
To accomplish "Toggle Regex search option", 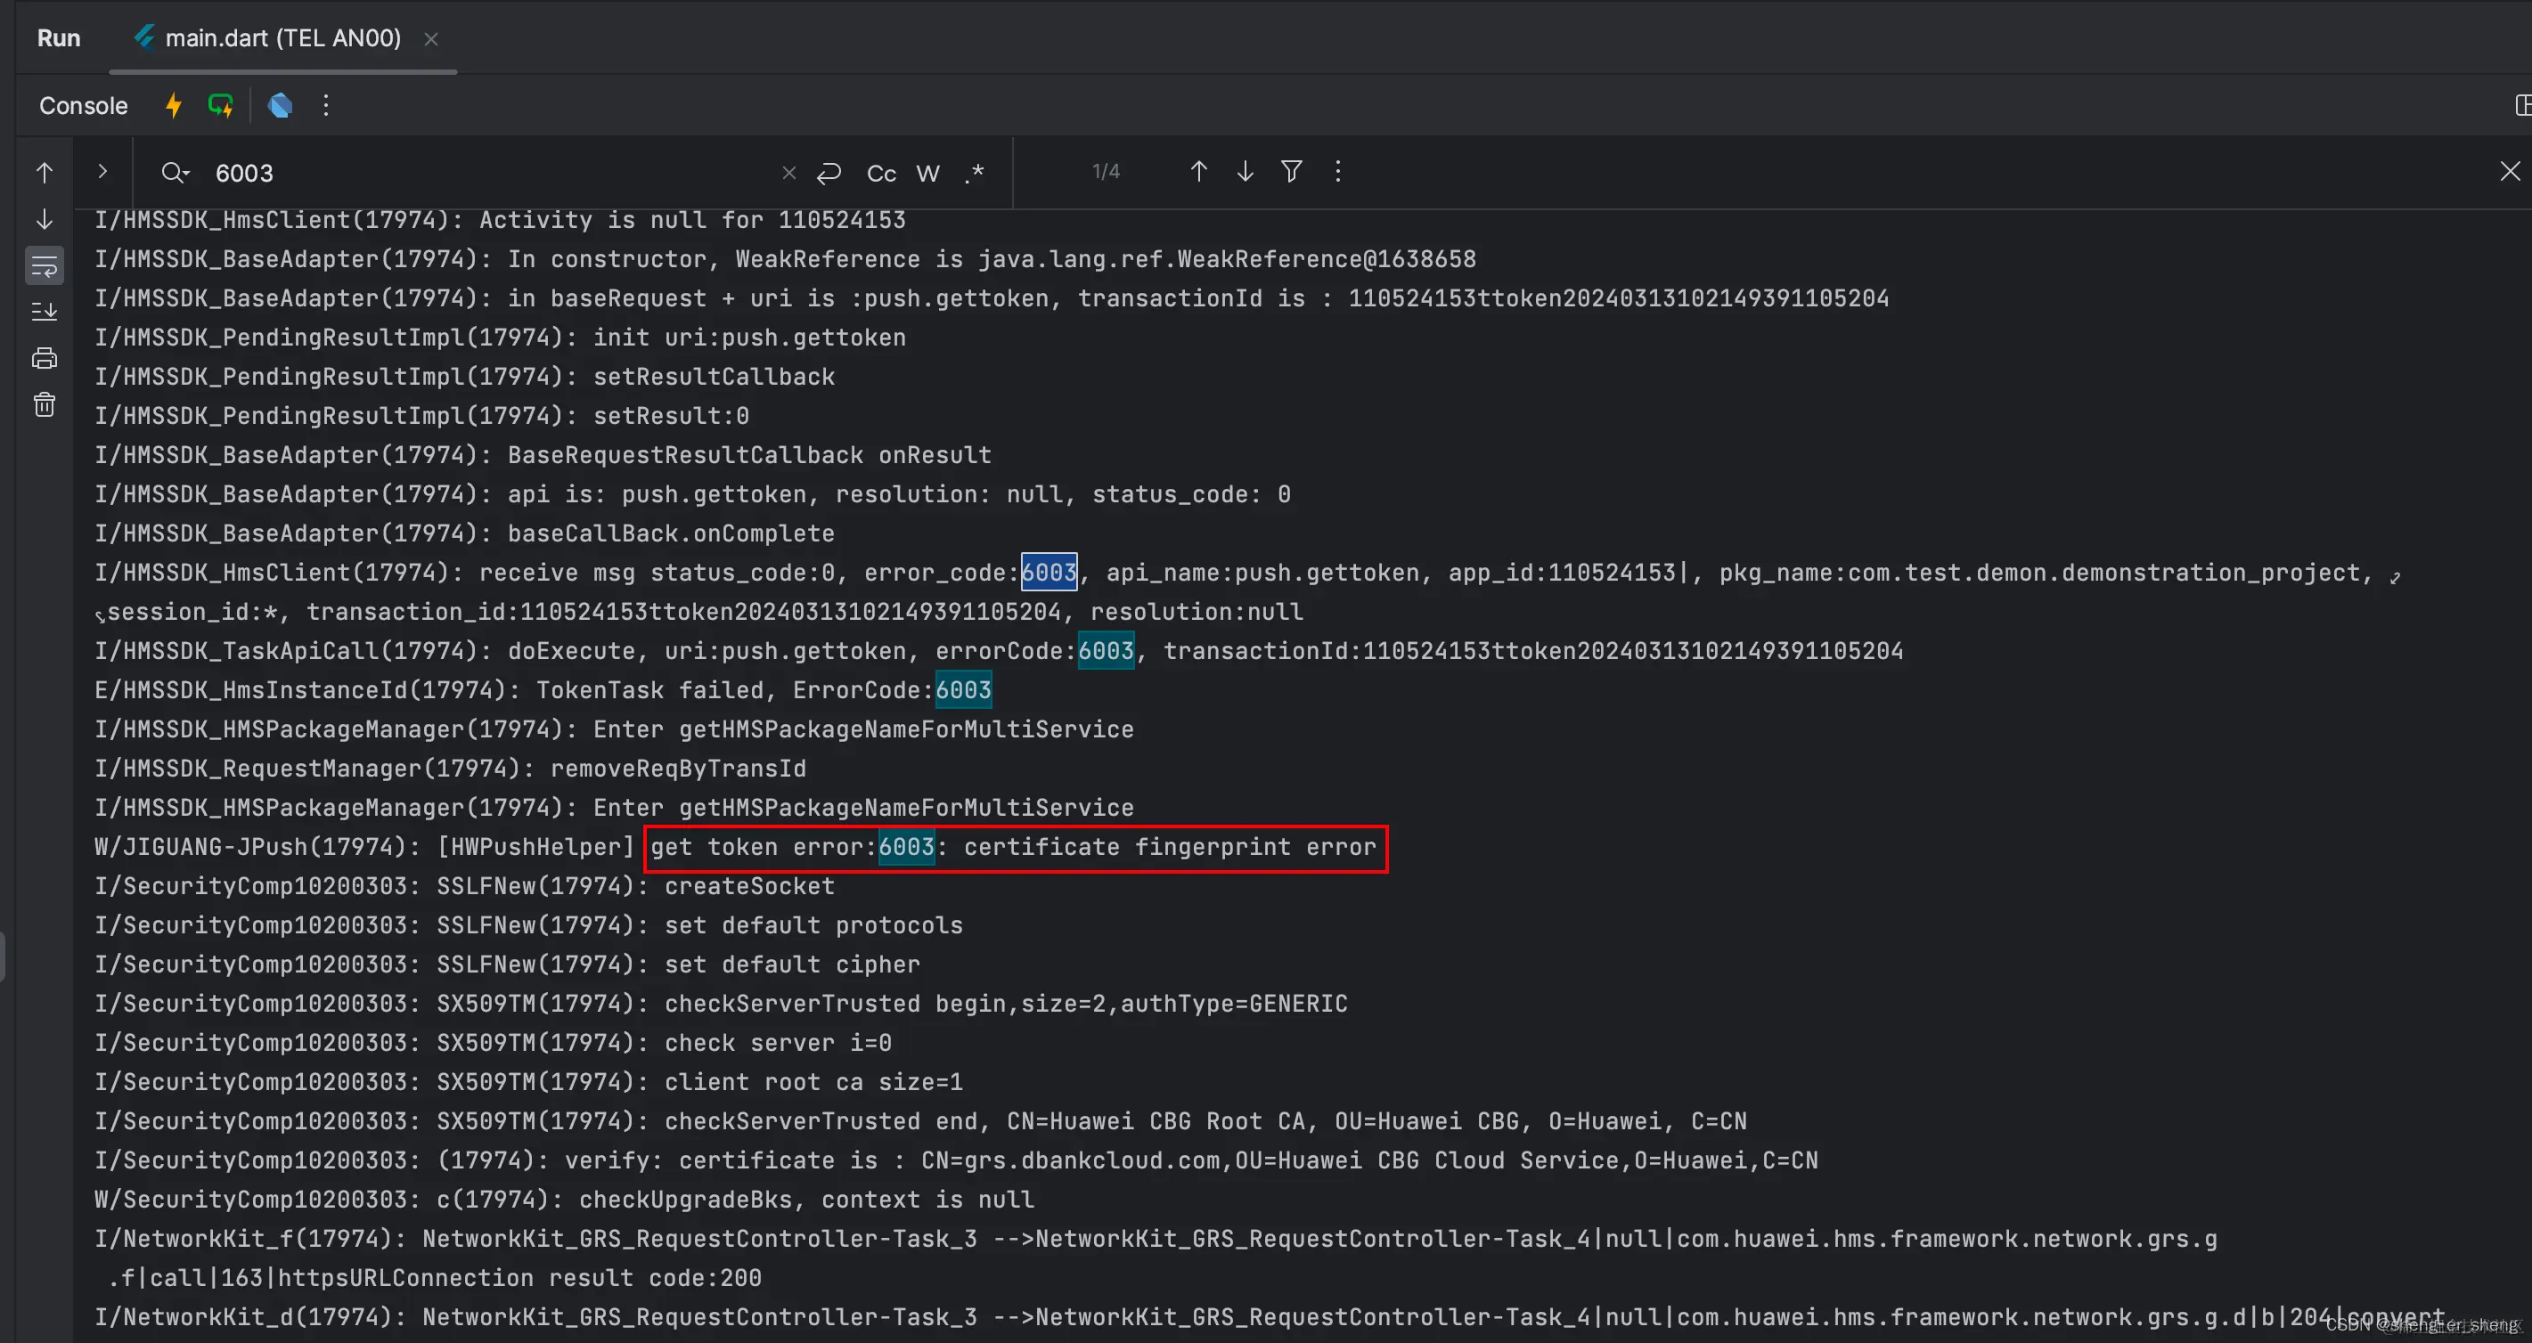I will click(x=974, y=174).
